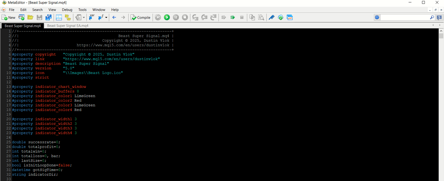
Task: Click the vertical scrollbar up arrow
Action: (441, 31)
